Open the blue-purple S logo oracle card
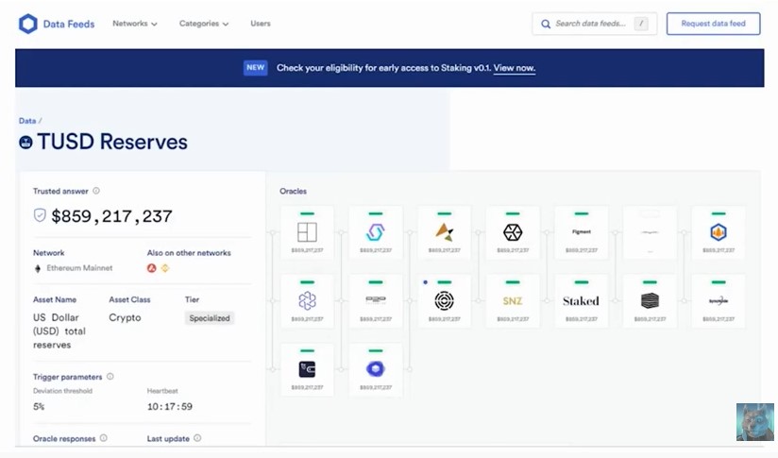The width and height of the screenshot is (778, 458). (376, 232)
